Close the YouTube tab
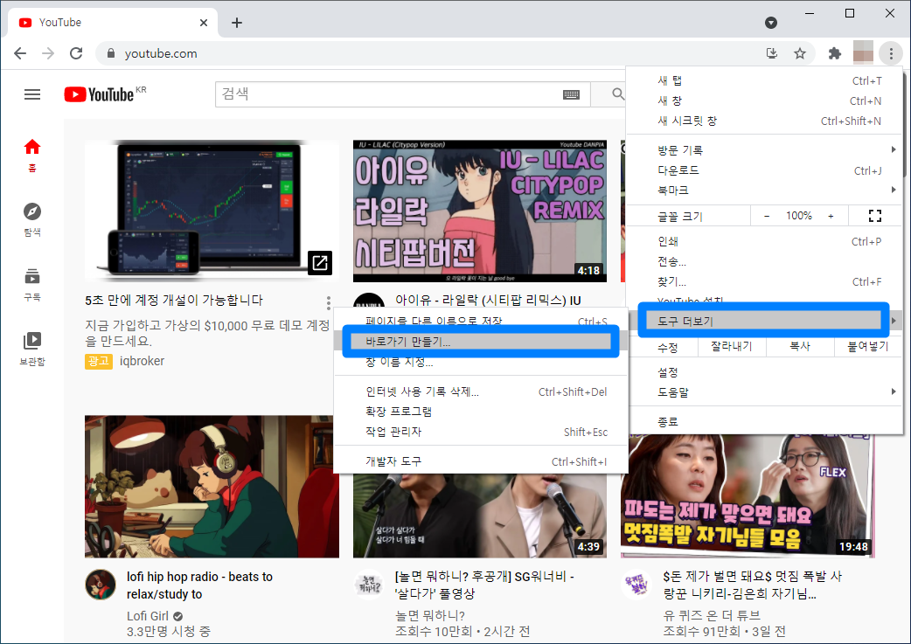The width and height of the screenshot is (911, 644). [x=204, y=23]
